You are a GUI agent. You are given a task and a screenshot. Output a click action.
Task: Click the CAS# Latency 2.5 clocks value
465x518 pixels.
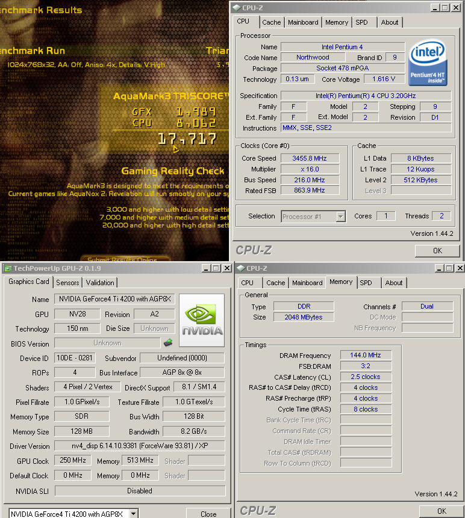tap(366, 377)
